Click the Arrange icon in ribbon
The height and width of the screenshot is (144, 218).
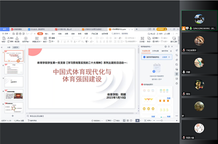pos(154,41)
